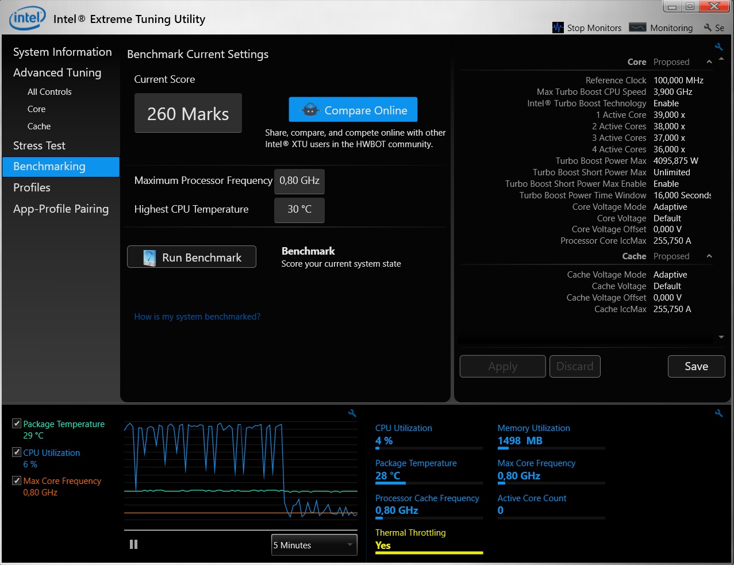
Task: Open the Settings wrench icon in the top bar
Action: (x=708, y=28)
